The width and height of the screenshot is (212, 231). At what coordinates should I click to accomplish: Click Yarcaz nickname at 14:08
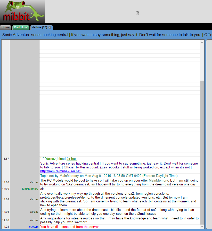(x=34, y=220)
